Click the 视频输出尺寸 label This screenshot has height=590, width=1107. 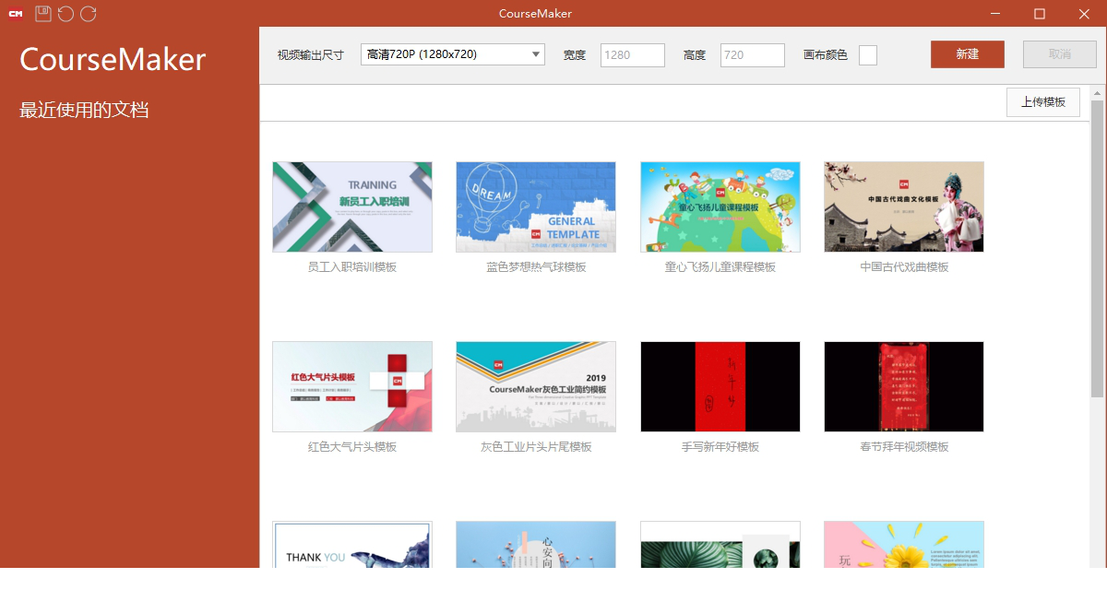coord(311,55)
